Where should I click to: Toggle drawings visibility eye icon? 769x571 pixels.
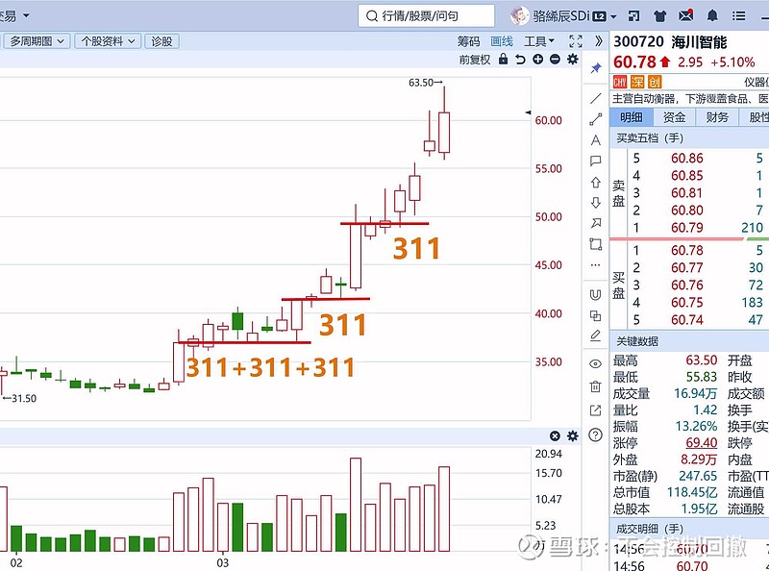595,363
